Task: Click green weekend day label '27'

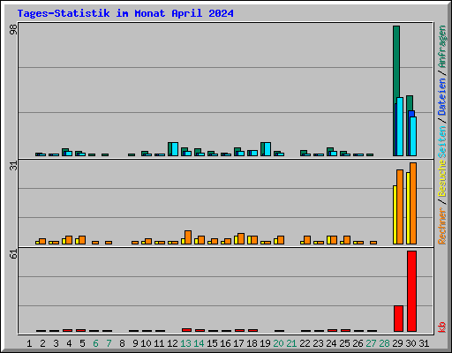Action: pos(371,343)
